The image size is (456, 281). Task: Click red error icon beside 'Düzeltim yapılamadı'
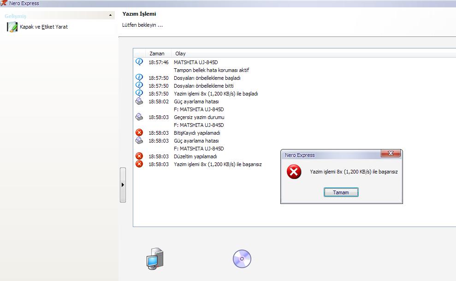(x=139, y=156)
